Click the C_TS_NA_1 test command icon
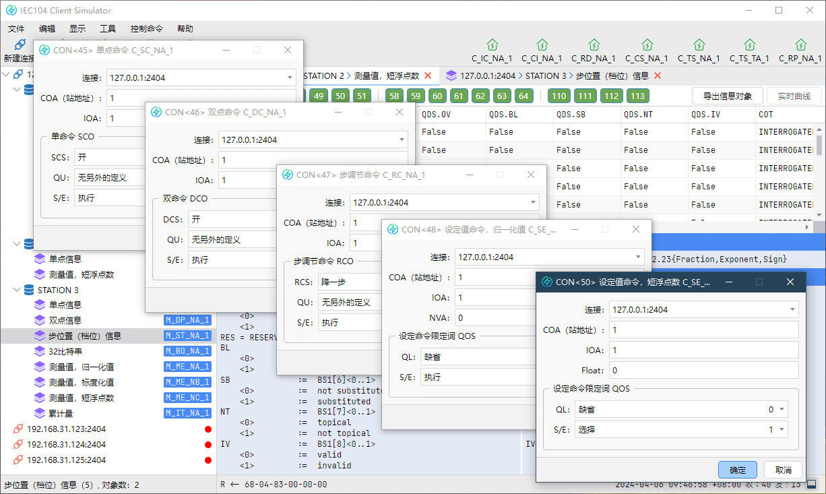The width and height of the screenshot is (826, 494). [699, 46]
